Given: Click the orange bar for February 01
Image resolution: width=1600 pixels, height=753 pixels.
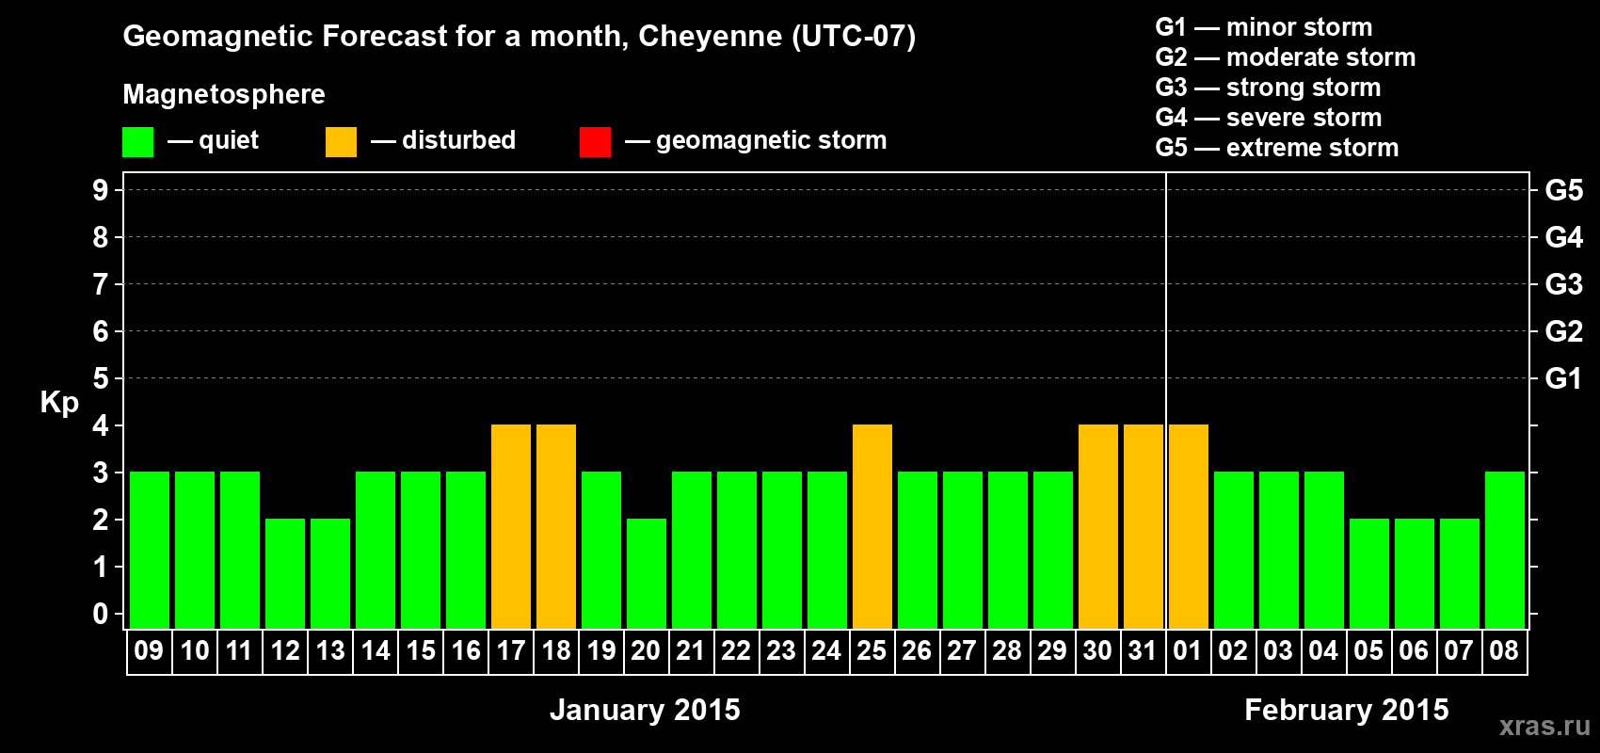Looking at the screenshot, I should (1189, 526).
